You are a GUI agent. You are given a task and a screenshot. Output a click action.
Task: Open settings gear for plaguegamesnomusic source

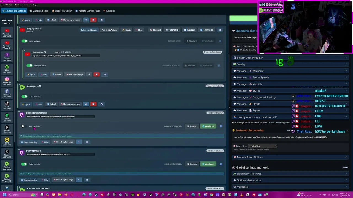(x=87, y=142)
